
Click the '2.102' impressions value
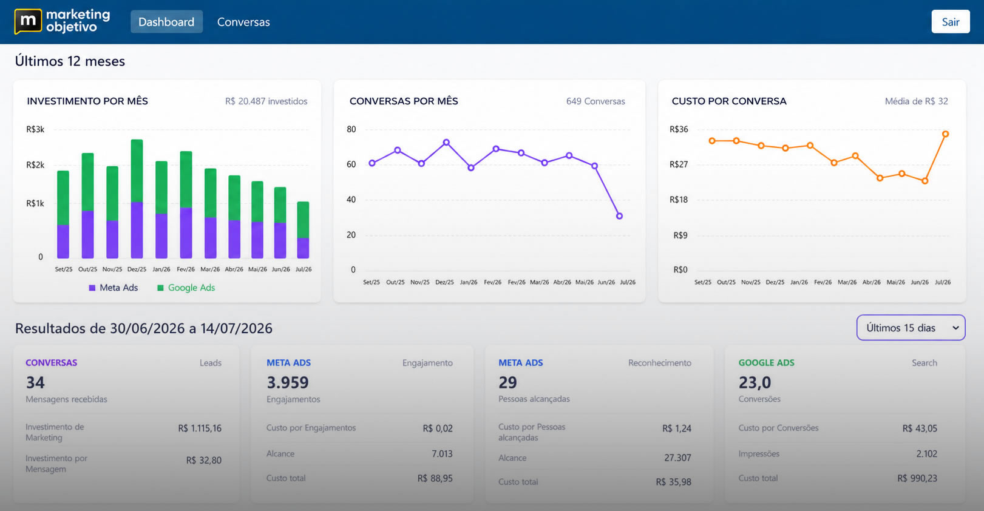coord(927,454)
